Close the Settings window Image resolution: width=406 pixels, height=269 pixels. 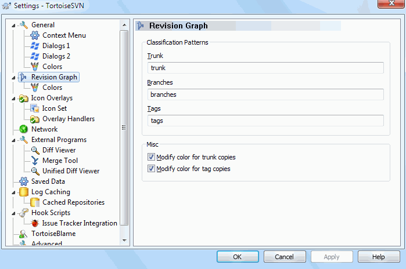click(x=391, y=4)
